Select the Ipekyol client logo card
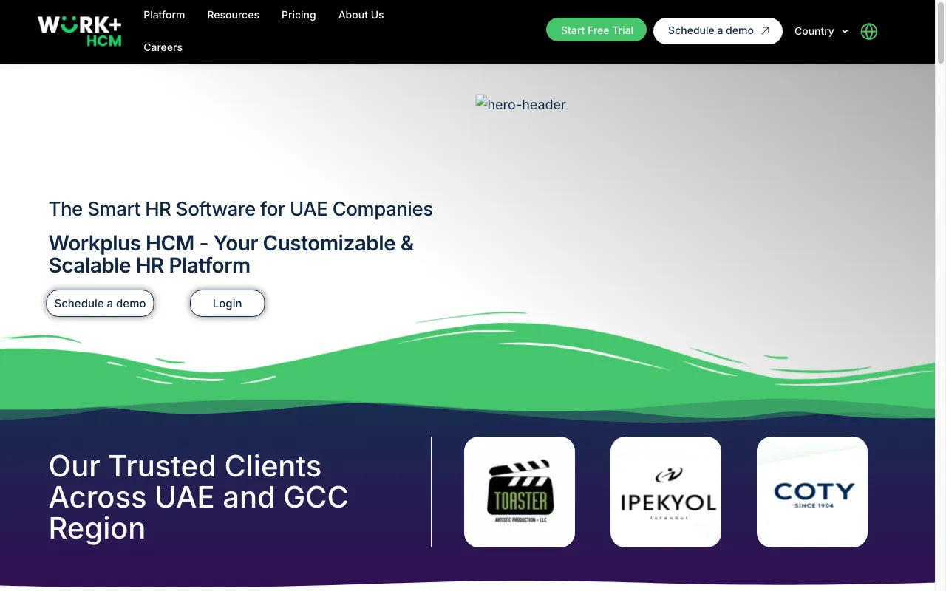Screen dimensions: 946x591 666,492
